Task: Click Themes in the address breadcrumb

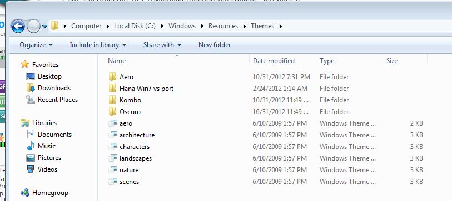Action: point(262,26)
